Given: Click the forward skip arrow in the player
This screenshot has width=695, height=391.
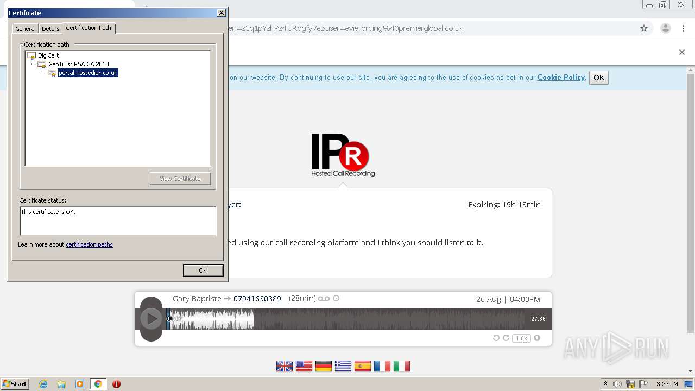Looking at the screenshot, I should pos(506,338).
